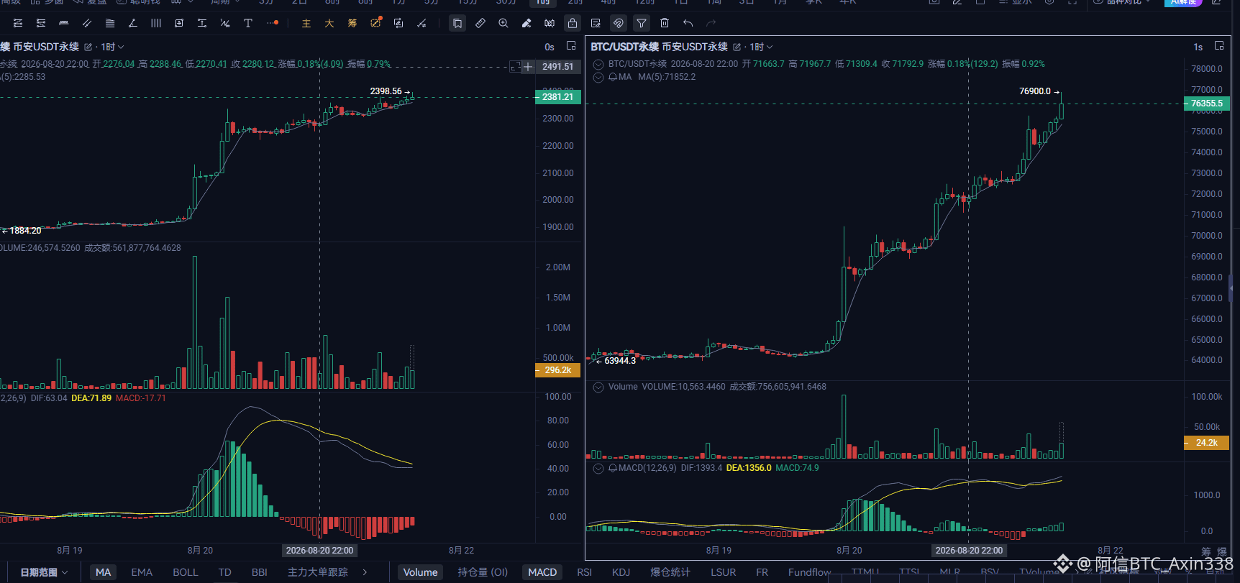Select the 主力大单跟踪 indicator
The image size is (1240, 583).
point(318,572)
